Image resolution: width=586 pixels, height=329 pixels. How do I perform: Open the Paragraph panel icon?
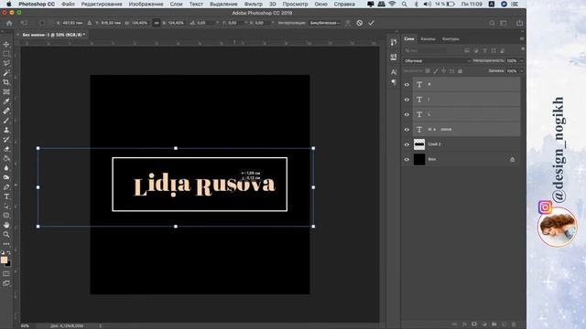click(x=394, y=82)
